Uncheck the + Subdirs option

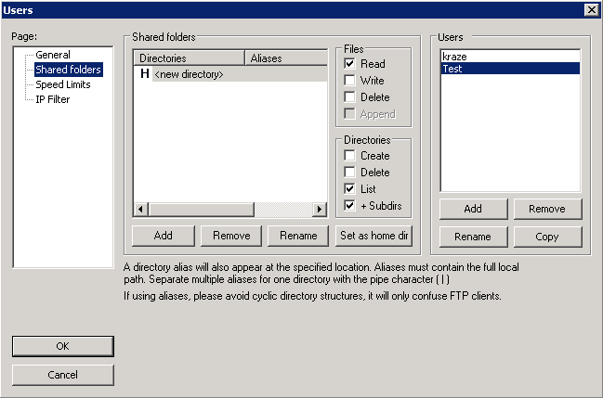pos(350,206)
